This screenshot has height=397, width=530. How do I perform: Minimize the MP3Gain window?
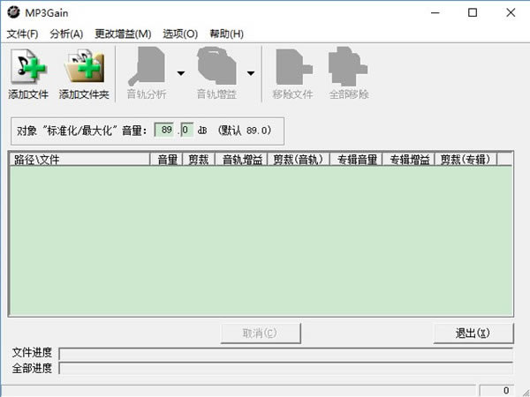coord(435,13)
